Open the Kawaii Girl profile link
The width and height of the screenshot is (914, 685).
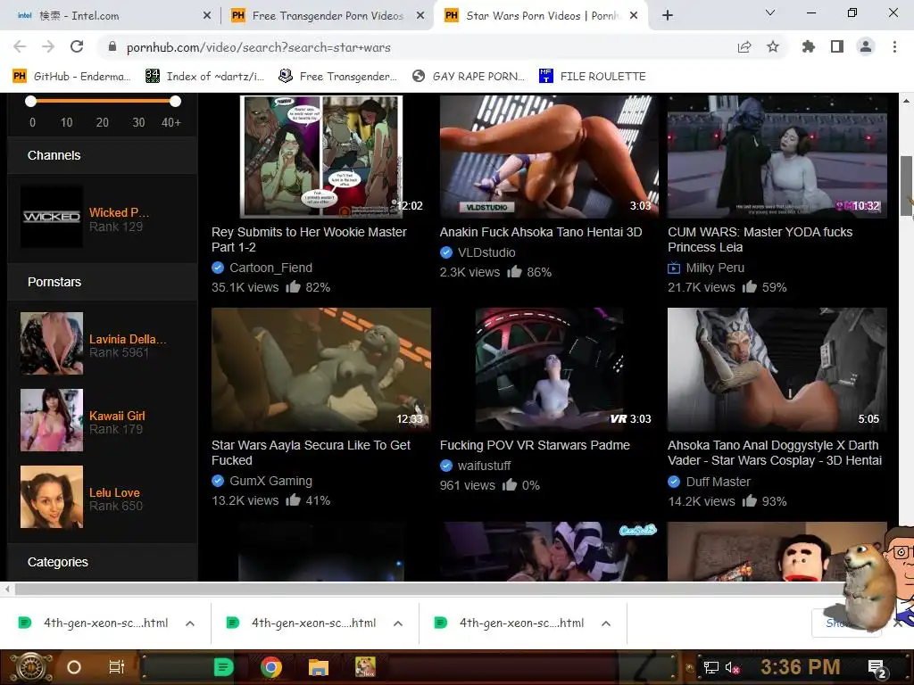point(117,416)
